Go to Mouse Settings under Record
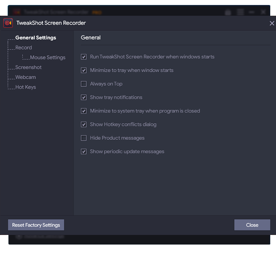276x253 pixels. tap(48, 58)
